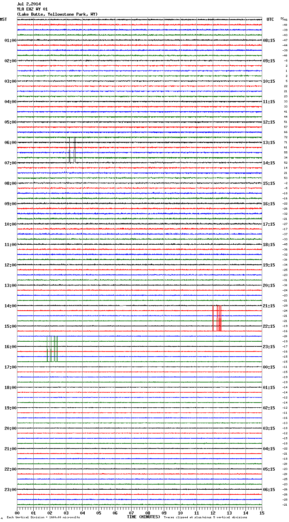Select the vertical division 1600.00 microvolts note
This screenshot has width=289, height=522.
[x=43, y=517]
